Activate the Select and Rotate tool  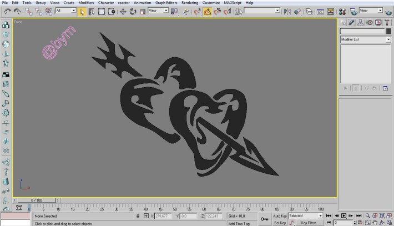[x=133, y=12]
